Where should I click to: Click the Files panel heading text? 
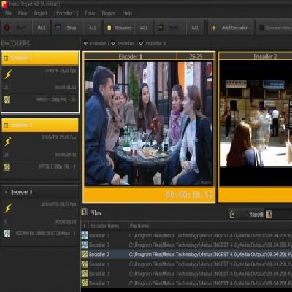click(x=96, y=213)
